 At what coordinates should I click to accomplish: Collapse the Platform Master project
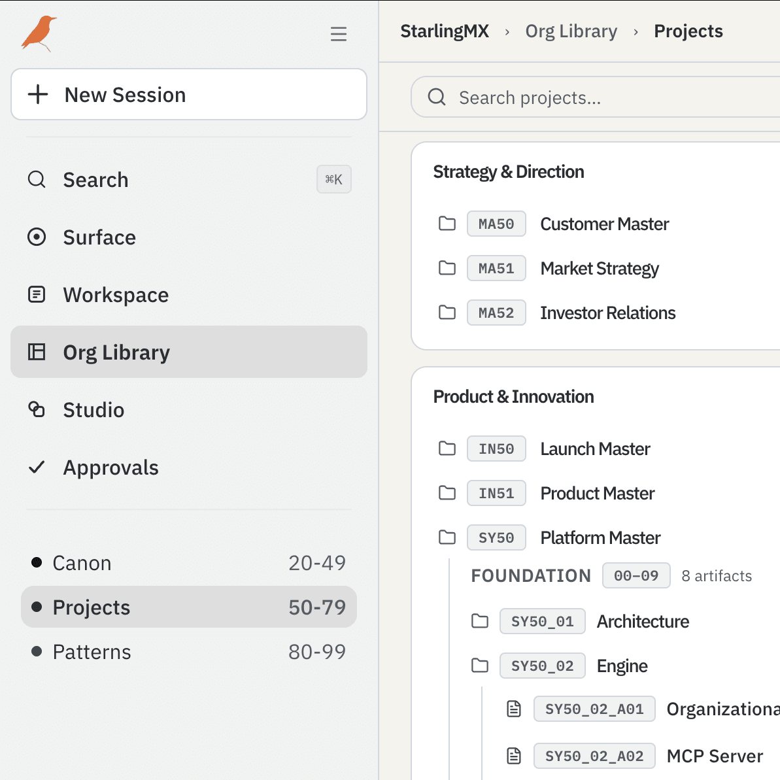pos(600,537)
